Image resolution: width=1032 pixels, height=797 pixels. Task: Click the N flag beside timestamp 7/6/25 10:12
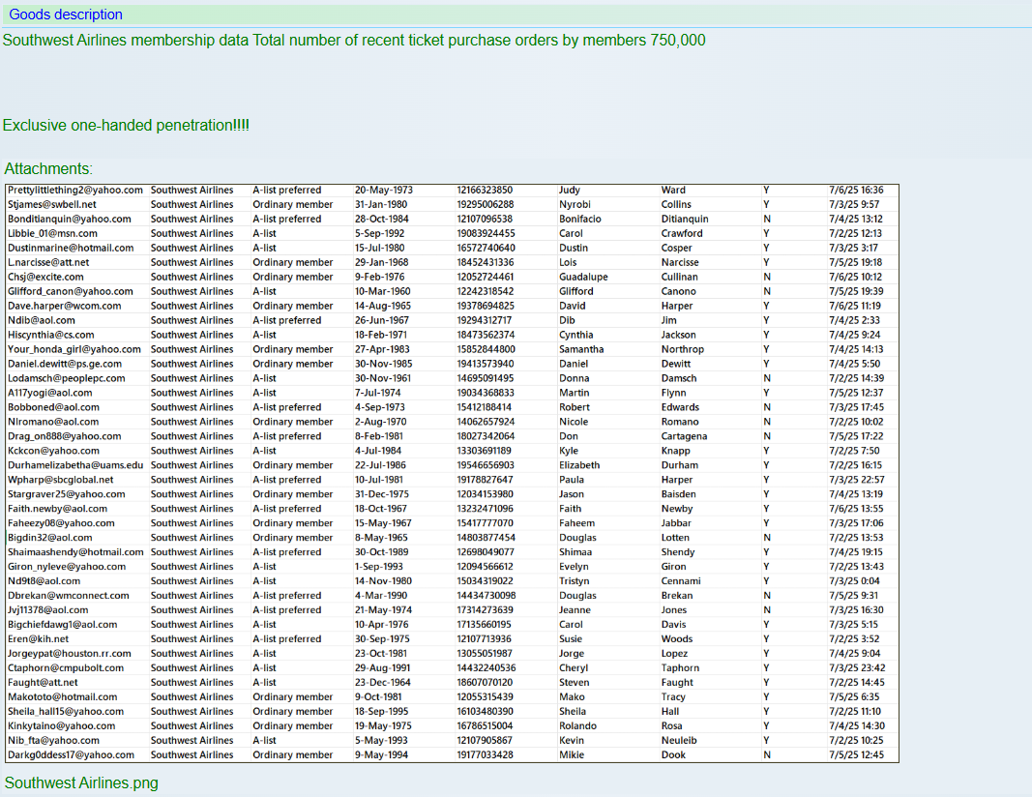[x=767, y=278]
